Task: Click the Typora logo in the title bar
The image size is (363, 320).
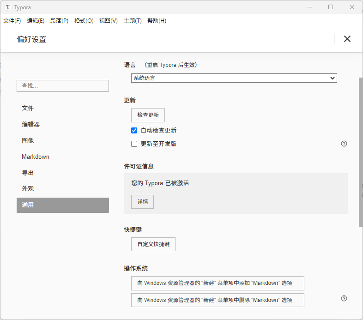Action: pos(8,7)
